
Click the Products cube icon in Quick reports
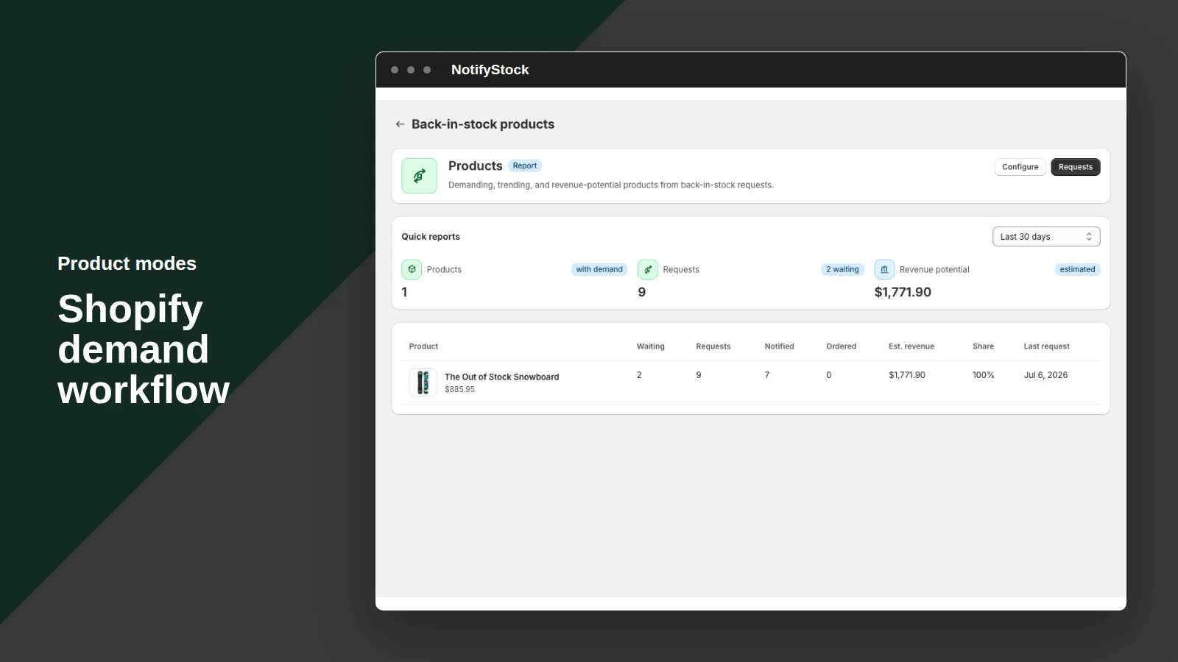click(412, 269)
